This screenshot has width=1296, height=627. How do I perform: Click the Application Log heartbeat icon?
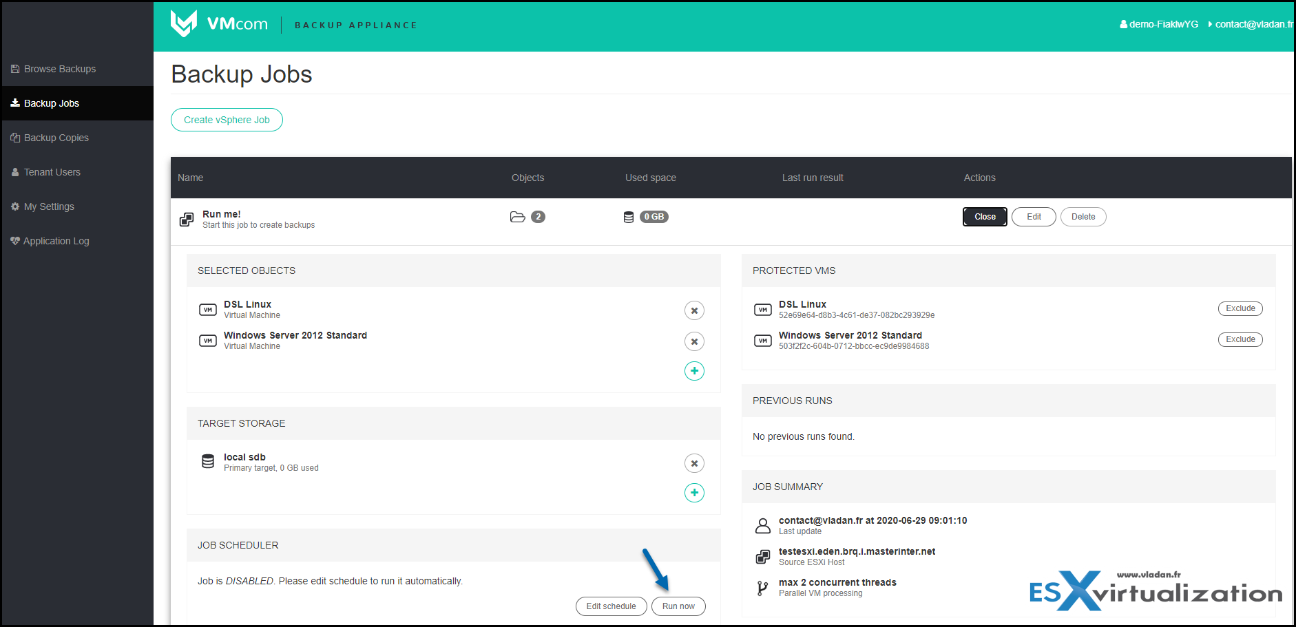[x=15, y=241]
